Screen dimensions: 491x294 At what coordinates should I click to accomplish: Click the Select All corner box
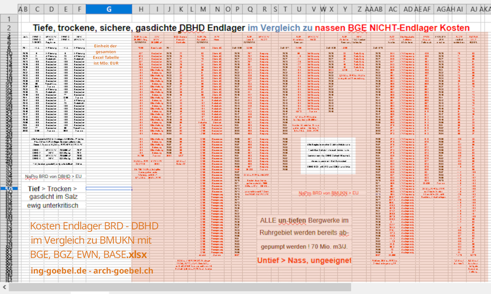pyautogui.click(x=8, y=9)
